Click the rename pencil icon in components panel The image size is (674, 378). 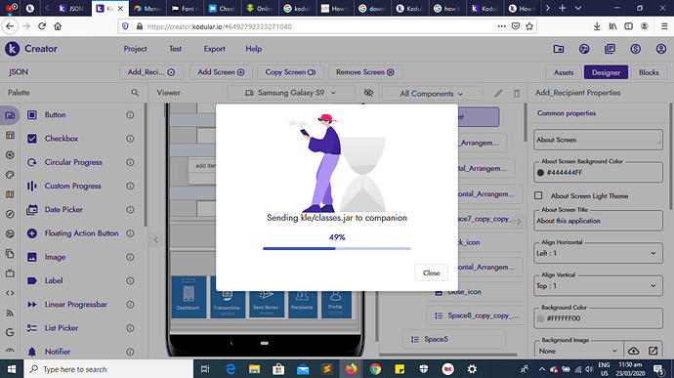pos(498,93)
